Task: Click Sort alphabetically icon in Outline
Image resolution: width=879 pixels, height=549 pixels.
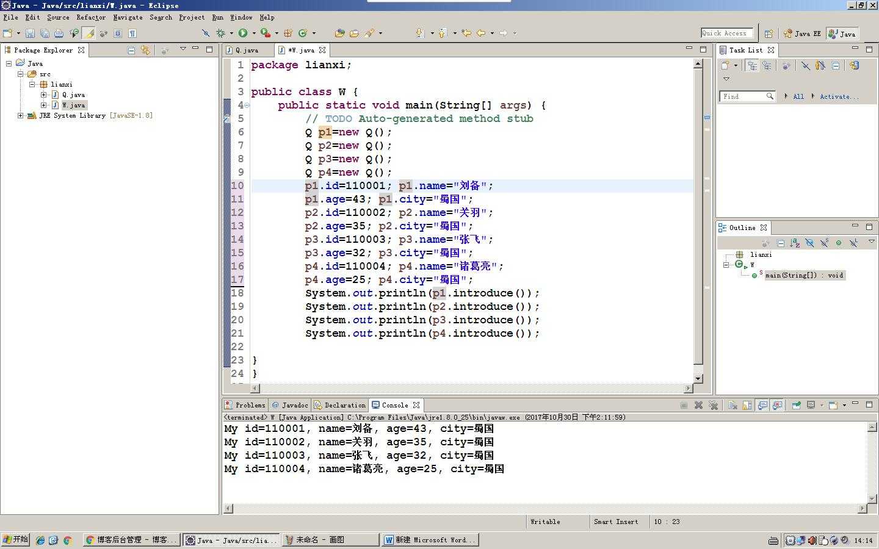Action: pos(795,243)
